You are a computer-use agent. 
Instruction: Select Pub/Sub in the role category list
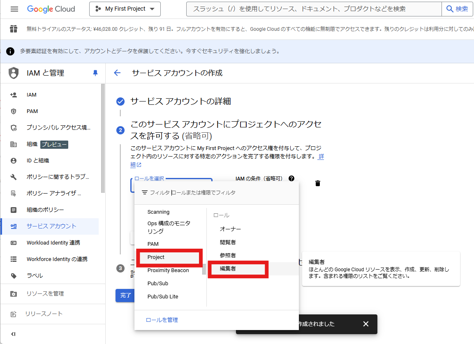(158, 284)
